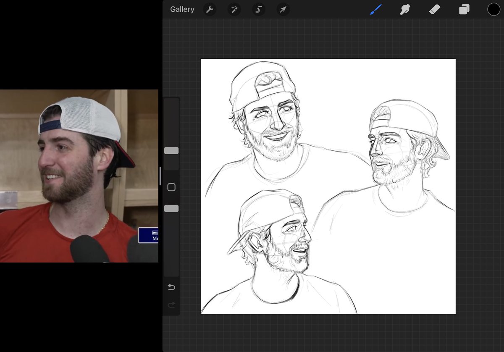504x352 pixels.
Task: Tap the square Modify button in sidebar
Action: pyautogui.click(x=171, y=187)
